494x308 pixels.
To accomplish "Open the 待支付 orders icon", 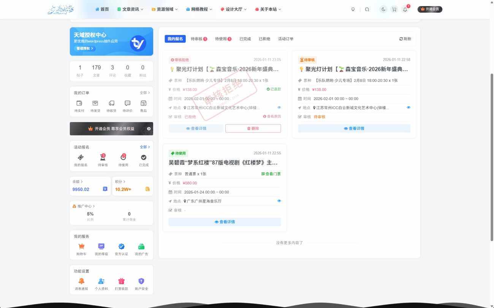I will pos(79,103).
